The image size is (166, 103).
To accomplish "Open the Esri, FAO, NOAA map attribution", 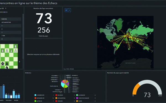I will click(x=69, y=69).
